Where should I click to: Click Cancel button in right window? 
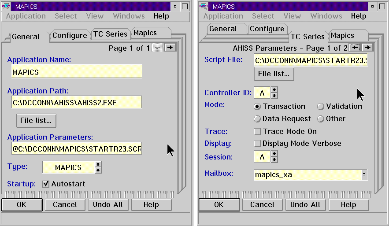coord(263,205)
